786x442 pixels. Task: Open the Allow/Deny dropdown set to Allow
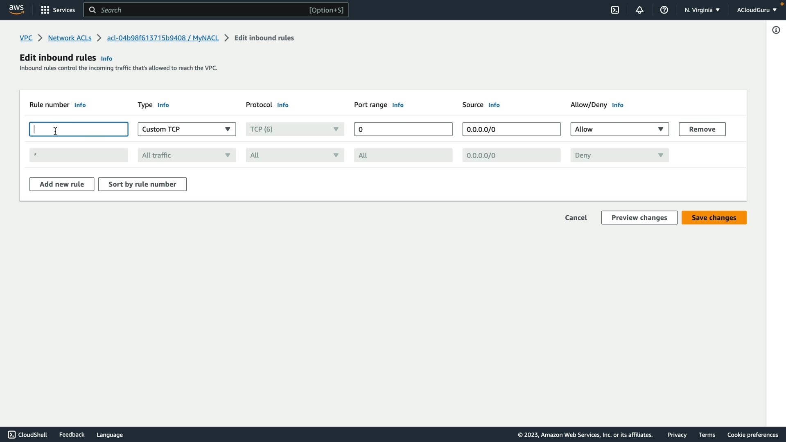619,129
